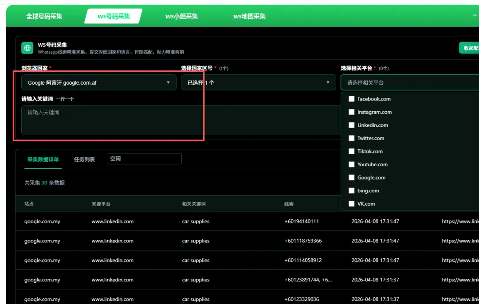Check the Facebook.com platform checkbox
Viewport: 479px width, 304px height.
click(x=352, y=99)
